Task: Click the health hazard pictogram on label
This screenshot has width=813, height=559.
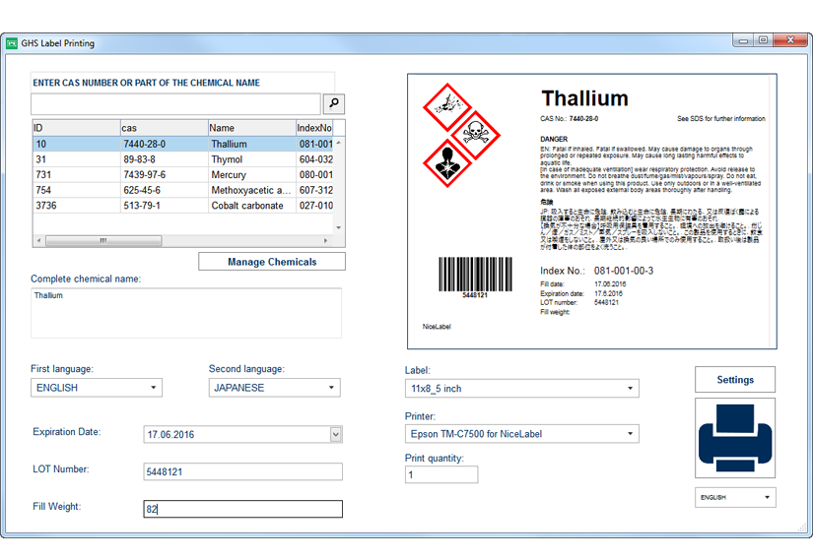Action: [447, 163]
